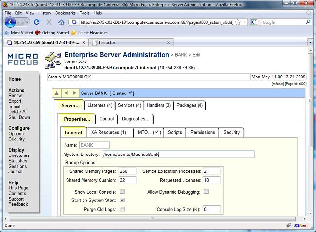Open the Diagnostics... sub-tab

tap(135, 119)
